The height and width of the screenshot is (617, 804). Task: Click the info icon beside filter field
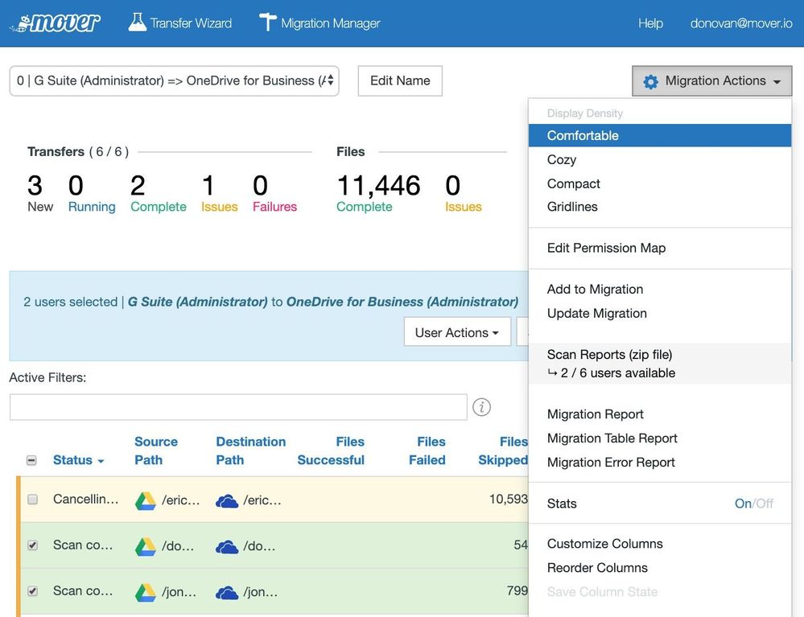pos(481,407)
